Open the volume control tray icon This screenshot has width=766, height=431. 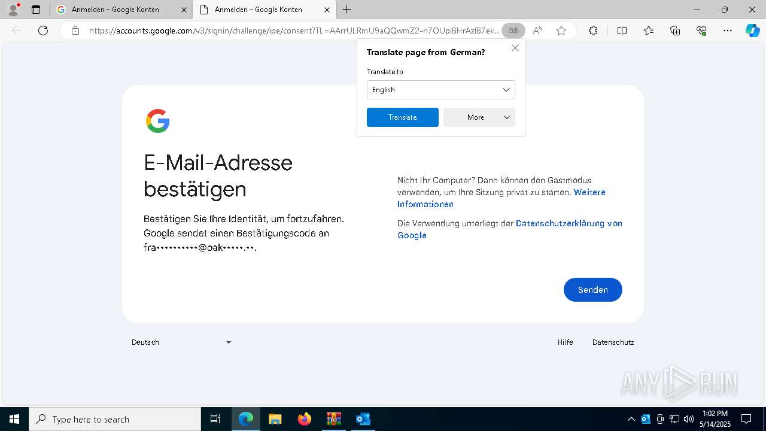689,419
